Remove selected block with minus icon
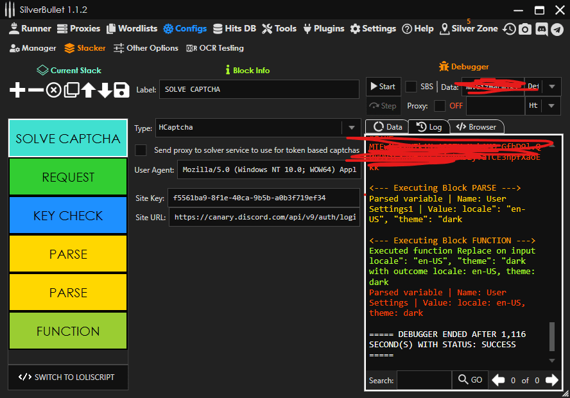The height and width of the screenshot is (398, 570). [x=36, y=91]
